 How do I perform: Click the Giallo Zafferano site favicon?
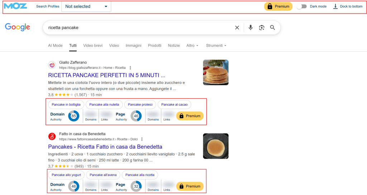pos(52,65)
